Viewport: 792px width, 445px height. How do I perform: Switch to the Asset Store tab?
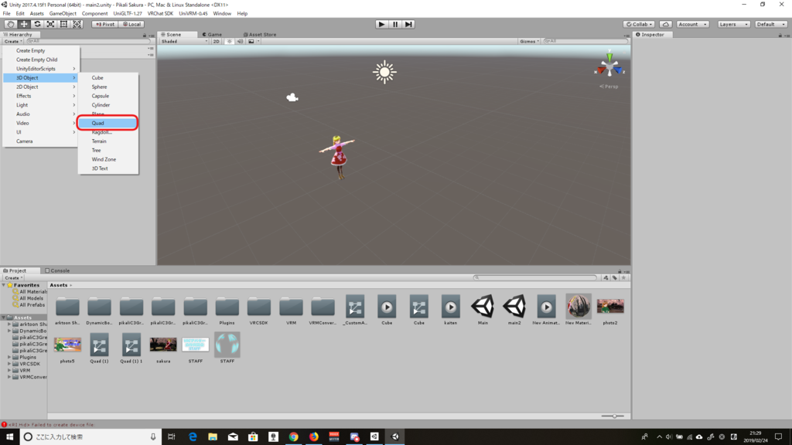pos(260,34)
